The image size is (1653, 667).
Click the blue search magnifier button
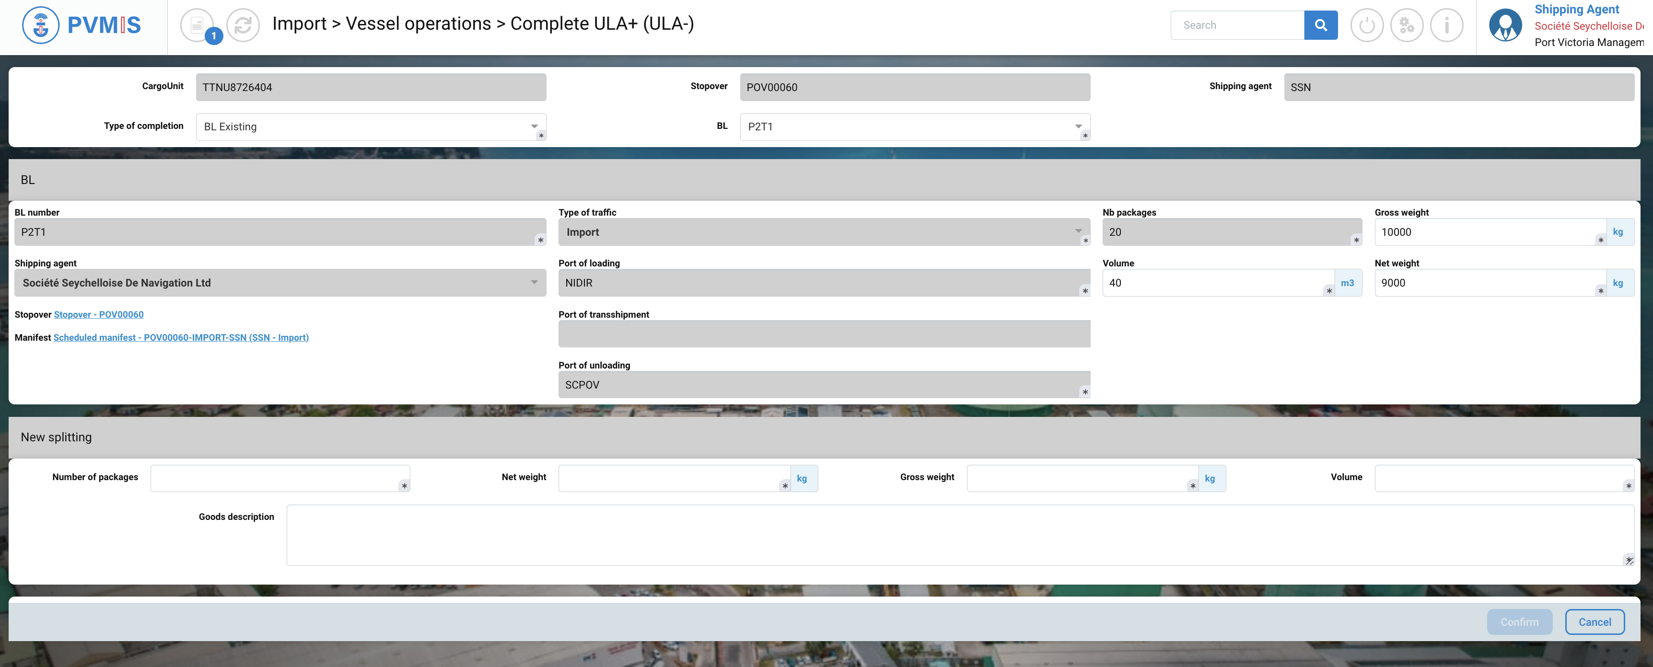tap(1320, 25)
